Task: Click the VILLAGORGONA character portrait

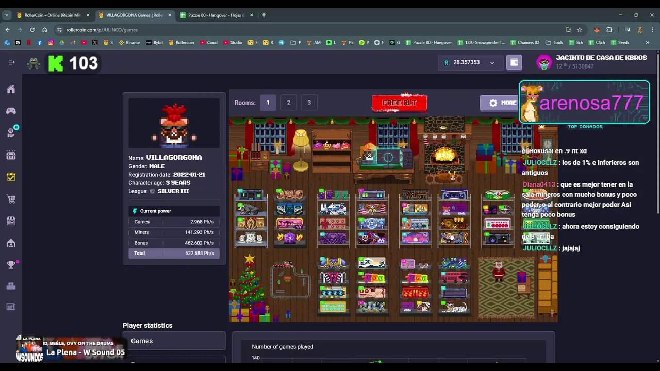Action: (x=174, y=123)
